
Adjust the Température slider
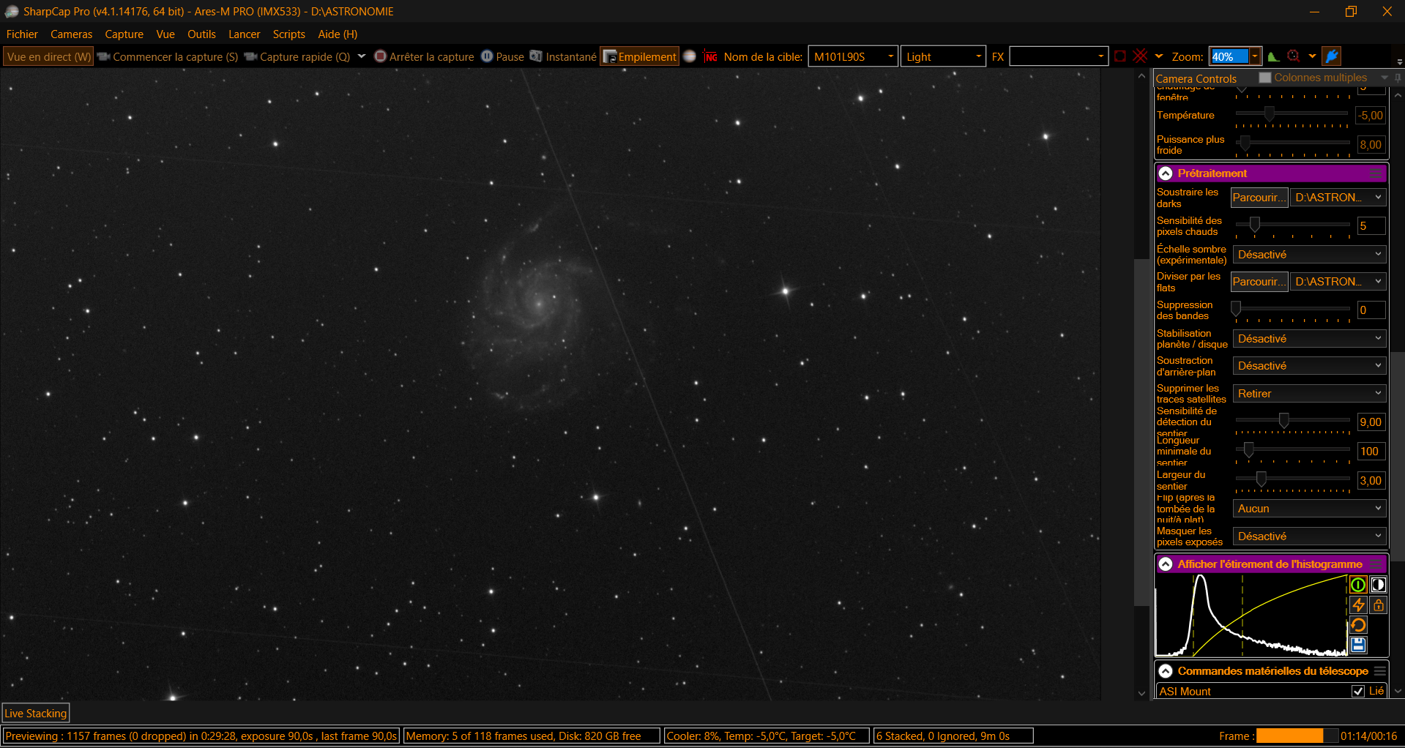[1293, 114]
